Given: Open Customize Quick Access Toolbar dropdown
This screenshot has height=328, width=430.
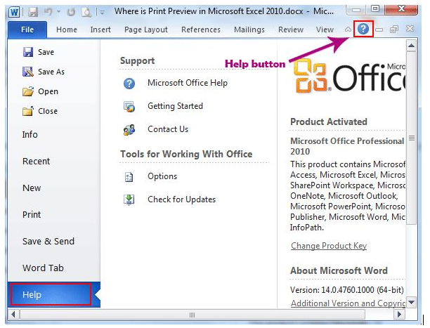Looking at the screenshot, I should click(x=103, y=12).
